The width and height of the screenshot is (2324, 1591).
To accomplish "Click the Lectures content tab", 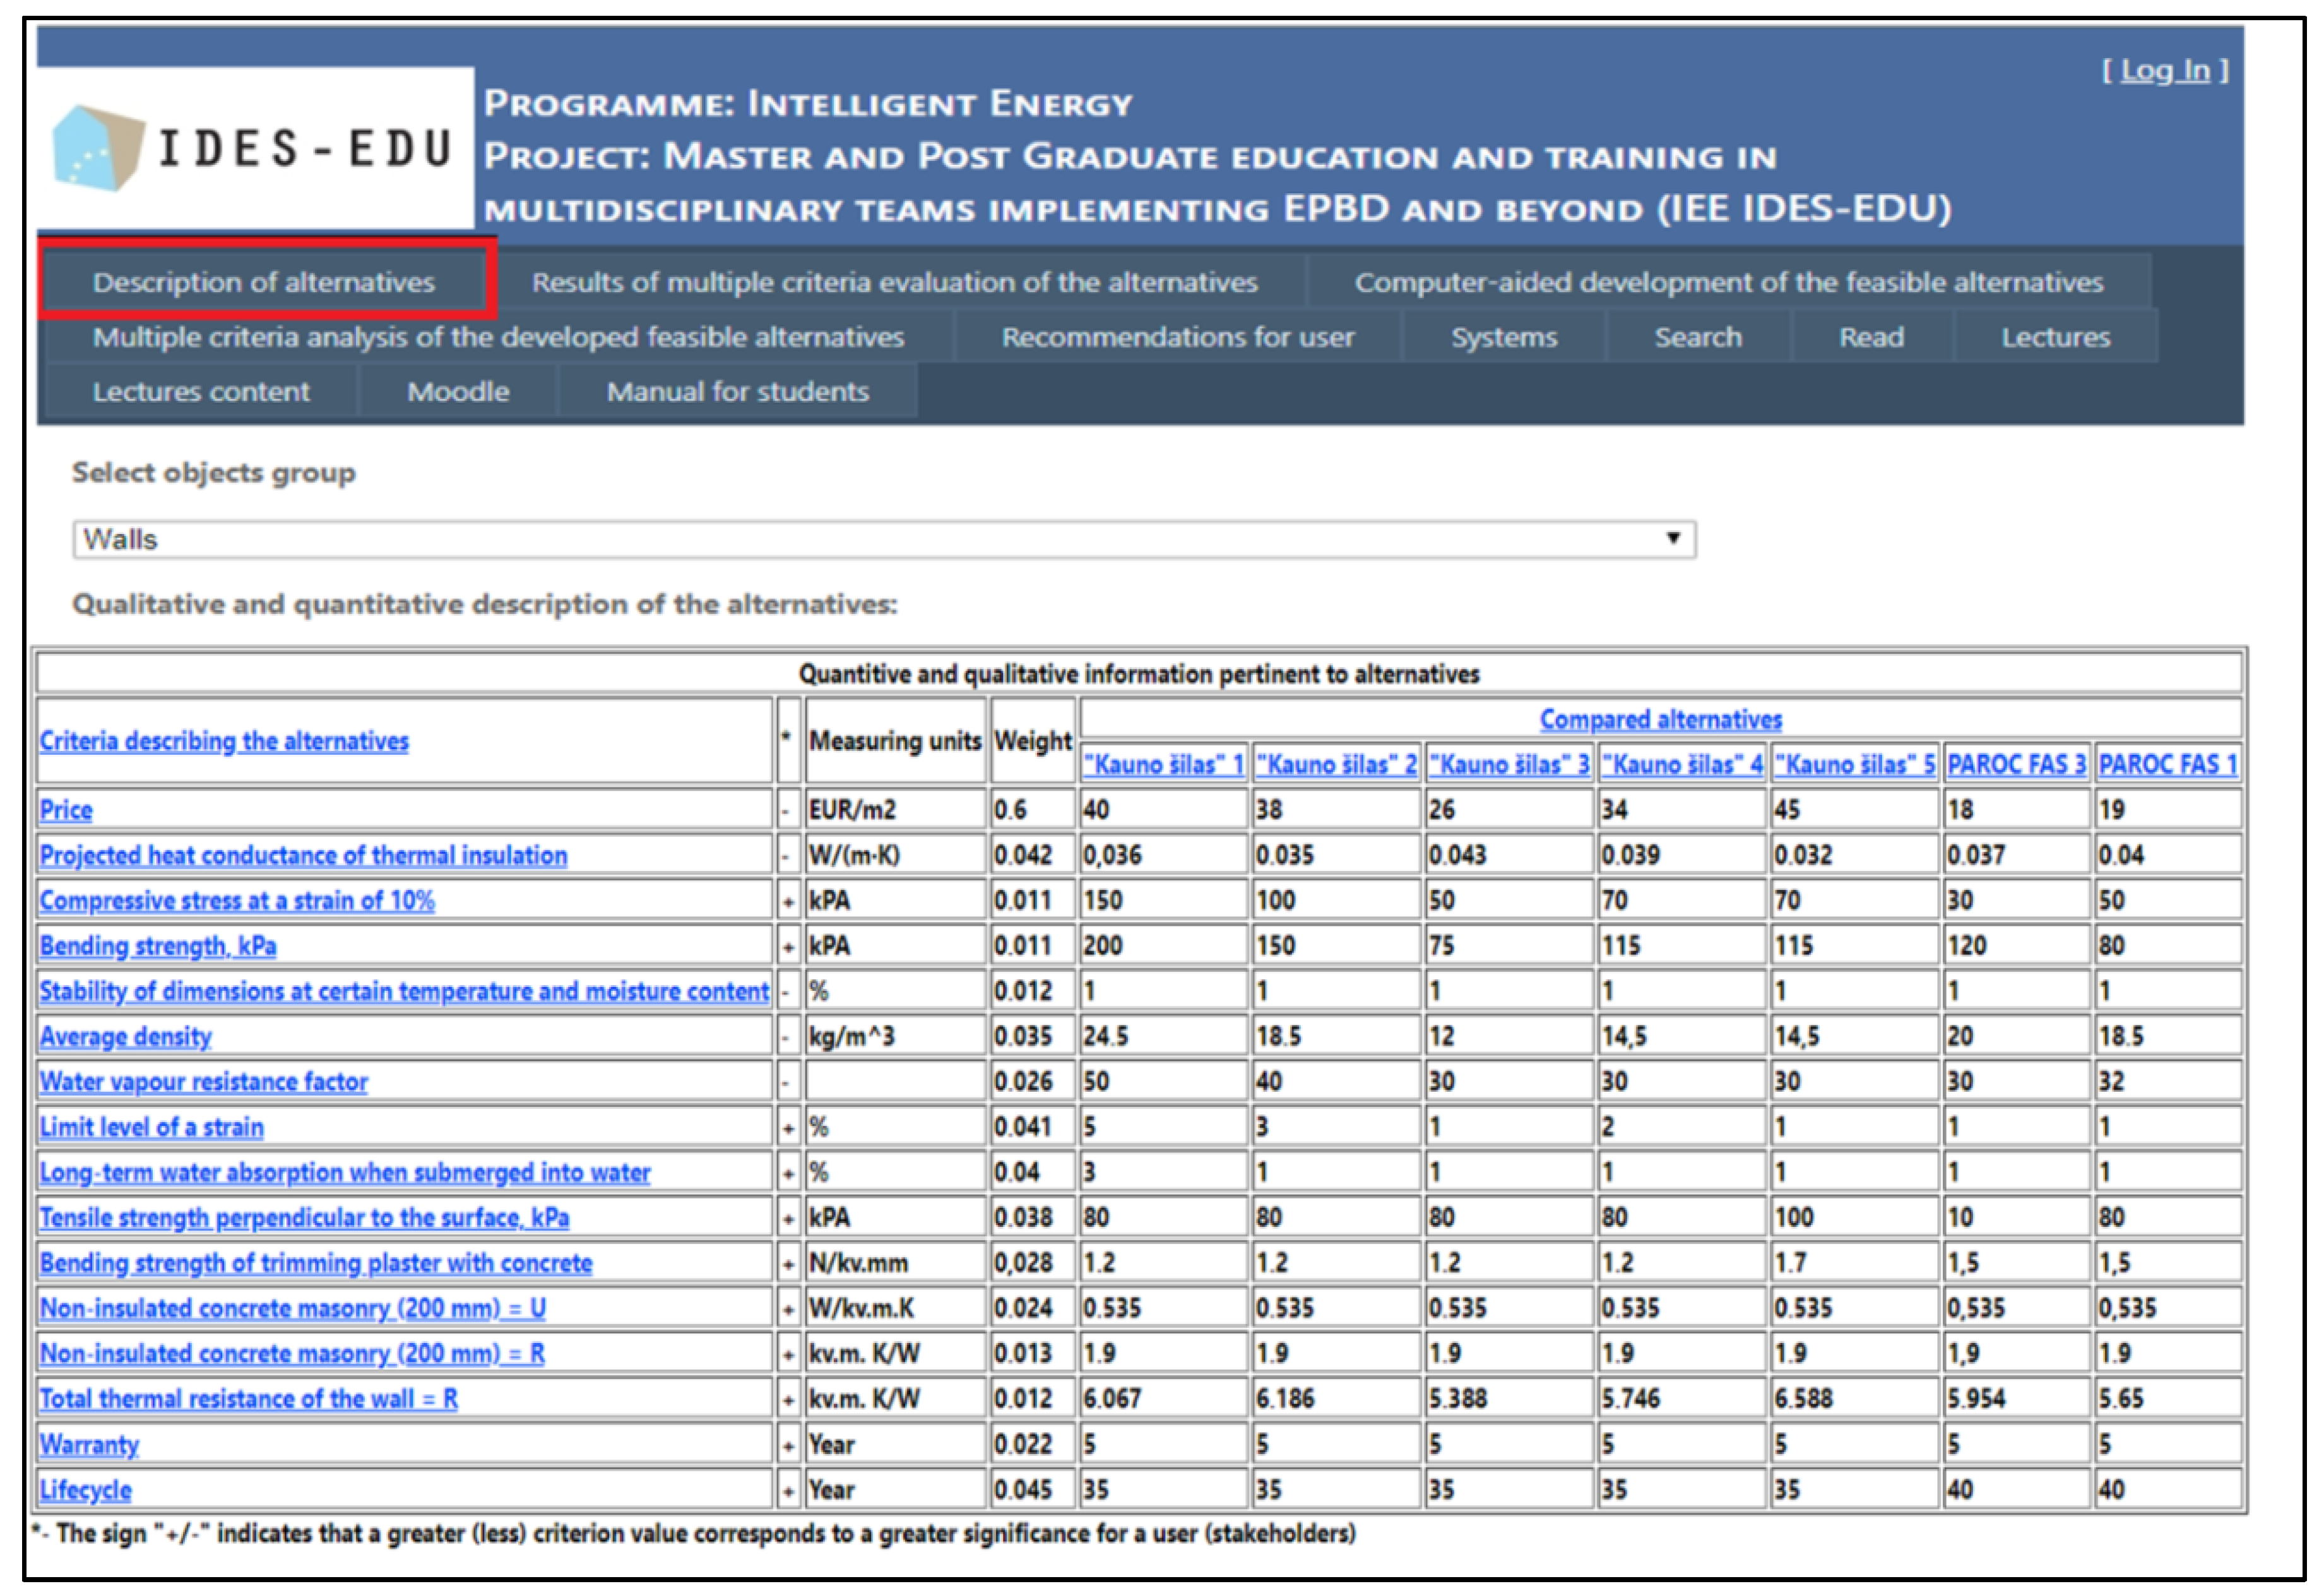I will 201,392.
